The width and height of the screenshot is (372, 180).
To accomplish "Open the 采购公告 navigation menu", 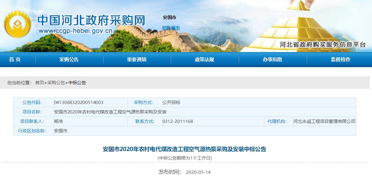I will tap(69, 59).
